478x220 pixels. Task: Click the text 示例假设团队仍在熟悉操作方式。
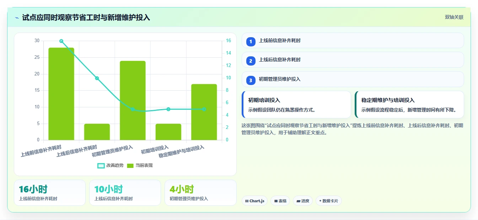pyautogui.click(x=282, y=110)
